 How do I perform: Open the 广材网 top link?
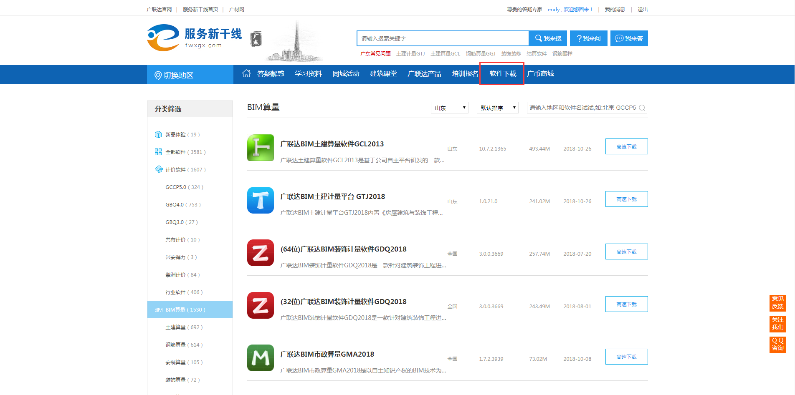(x=237, y=9)
